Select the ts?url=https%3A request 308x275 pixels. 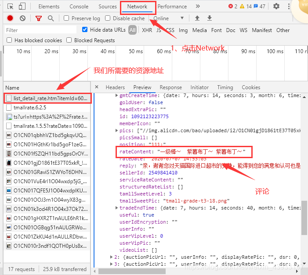click(47, 117)
